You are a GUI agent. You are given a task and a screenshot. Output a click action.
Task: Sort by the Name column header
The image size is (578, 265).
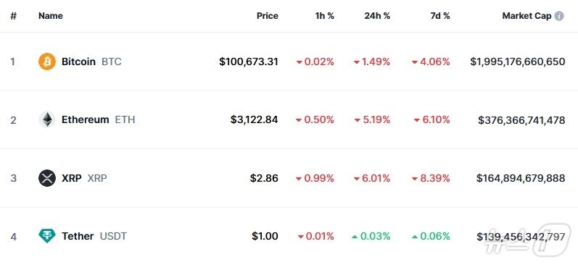(51, 16)
